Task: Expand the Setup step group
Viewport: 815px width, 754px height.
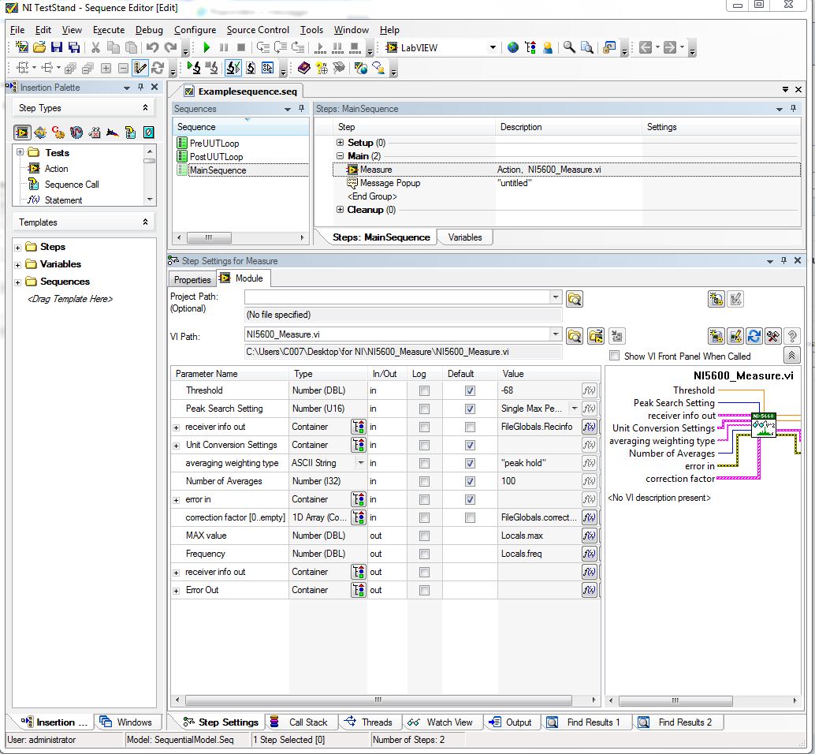Action: [x=341, y=143]
